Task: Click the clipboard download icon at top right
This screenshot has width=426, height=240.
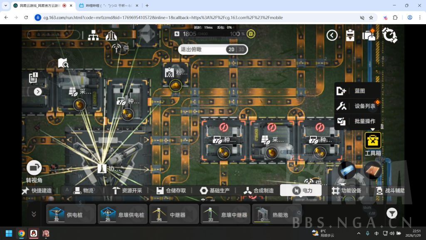Action: (x=350, y=35)
